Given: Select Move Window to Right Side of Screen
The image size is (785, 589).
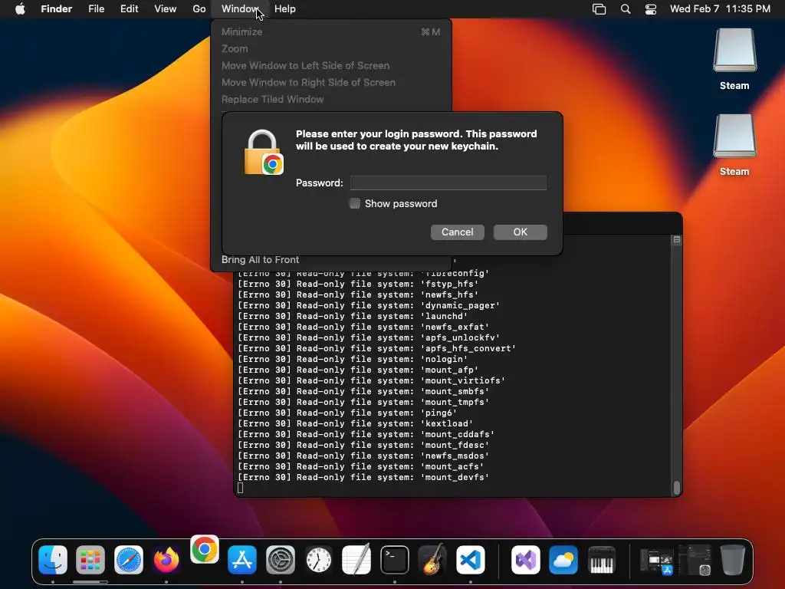Looking at the screenshot, I should pos(308,82).
